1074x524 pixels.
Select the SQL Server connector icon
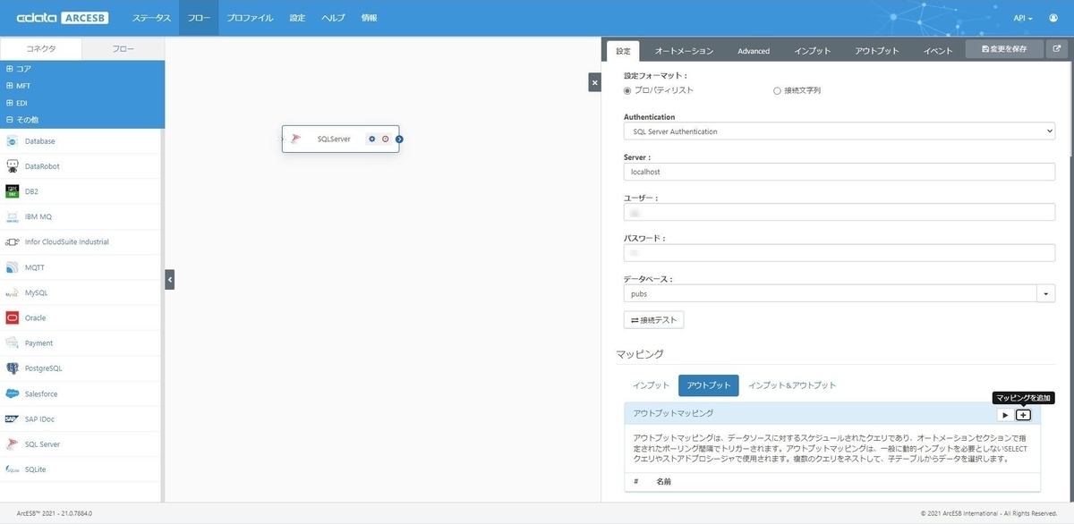point(13,444)
